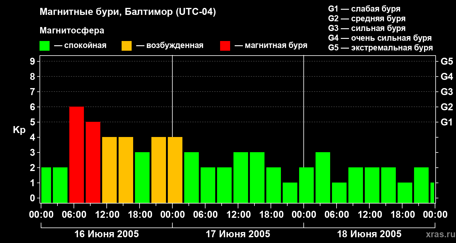Click the green Kp 3 bar at 03:00 on 18 June
This screenshot has width=456, height=243.
coord(323,177)
